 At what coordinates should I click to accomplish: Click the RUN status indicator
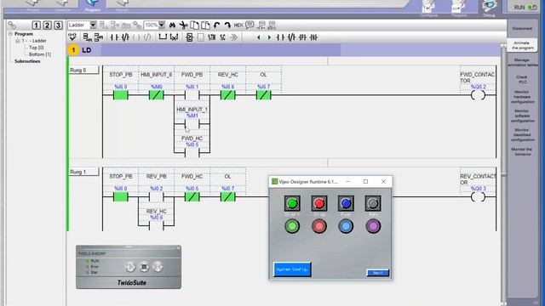[525, 7]
